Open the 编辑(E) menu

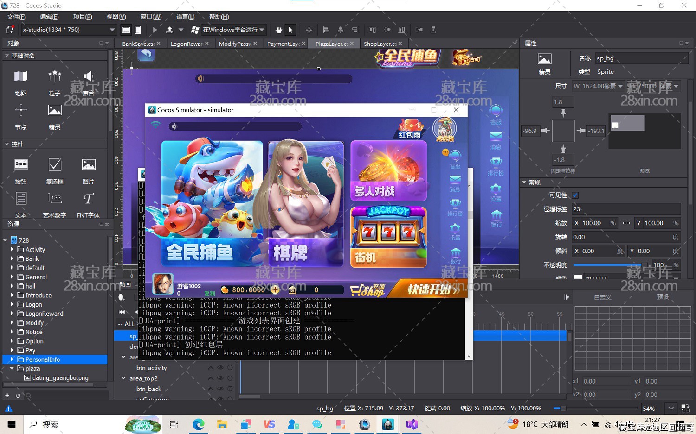[49, 17]
